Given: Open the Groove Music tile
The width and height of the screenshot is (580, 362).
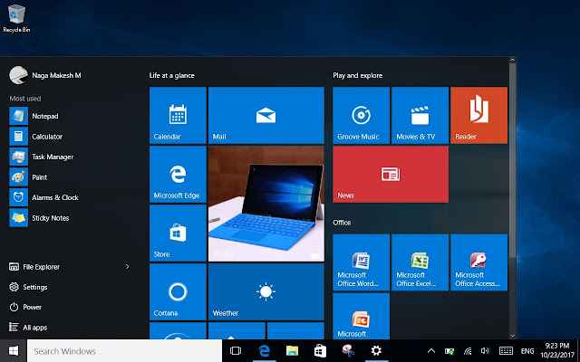Looking at the screenshot, I should [361, 115].
